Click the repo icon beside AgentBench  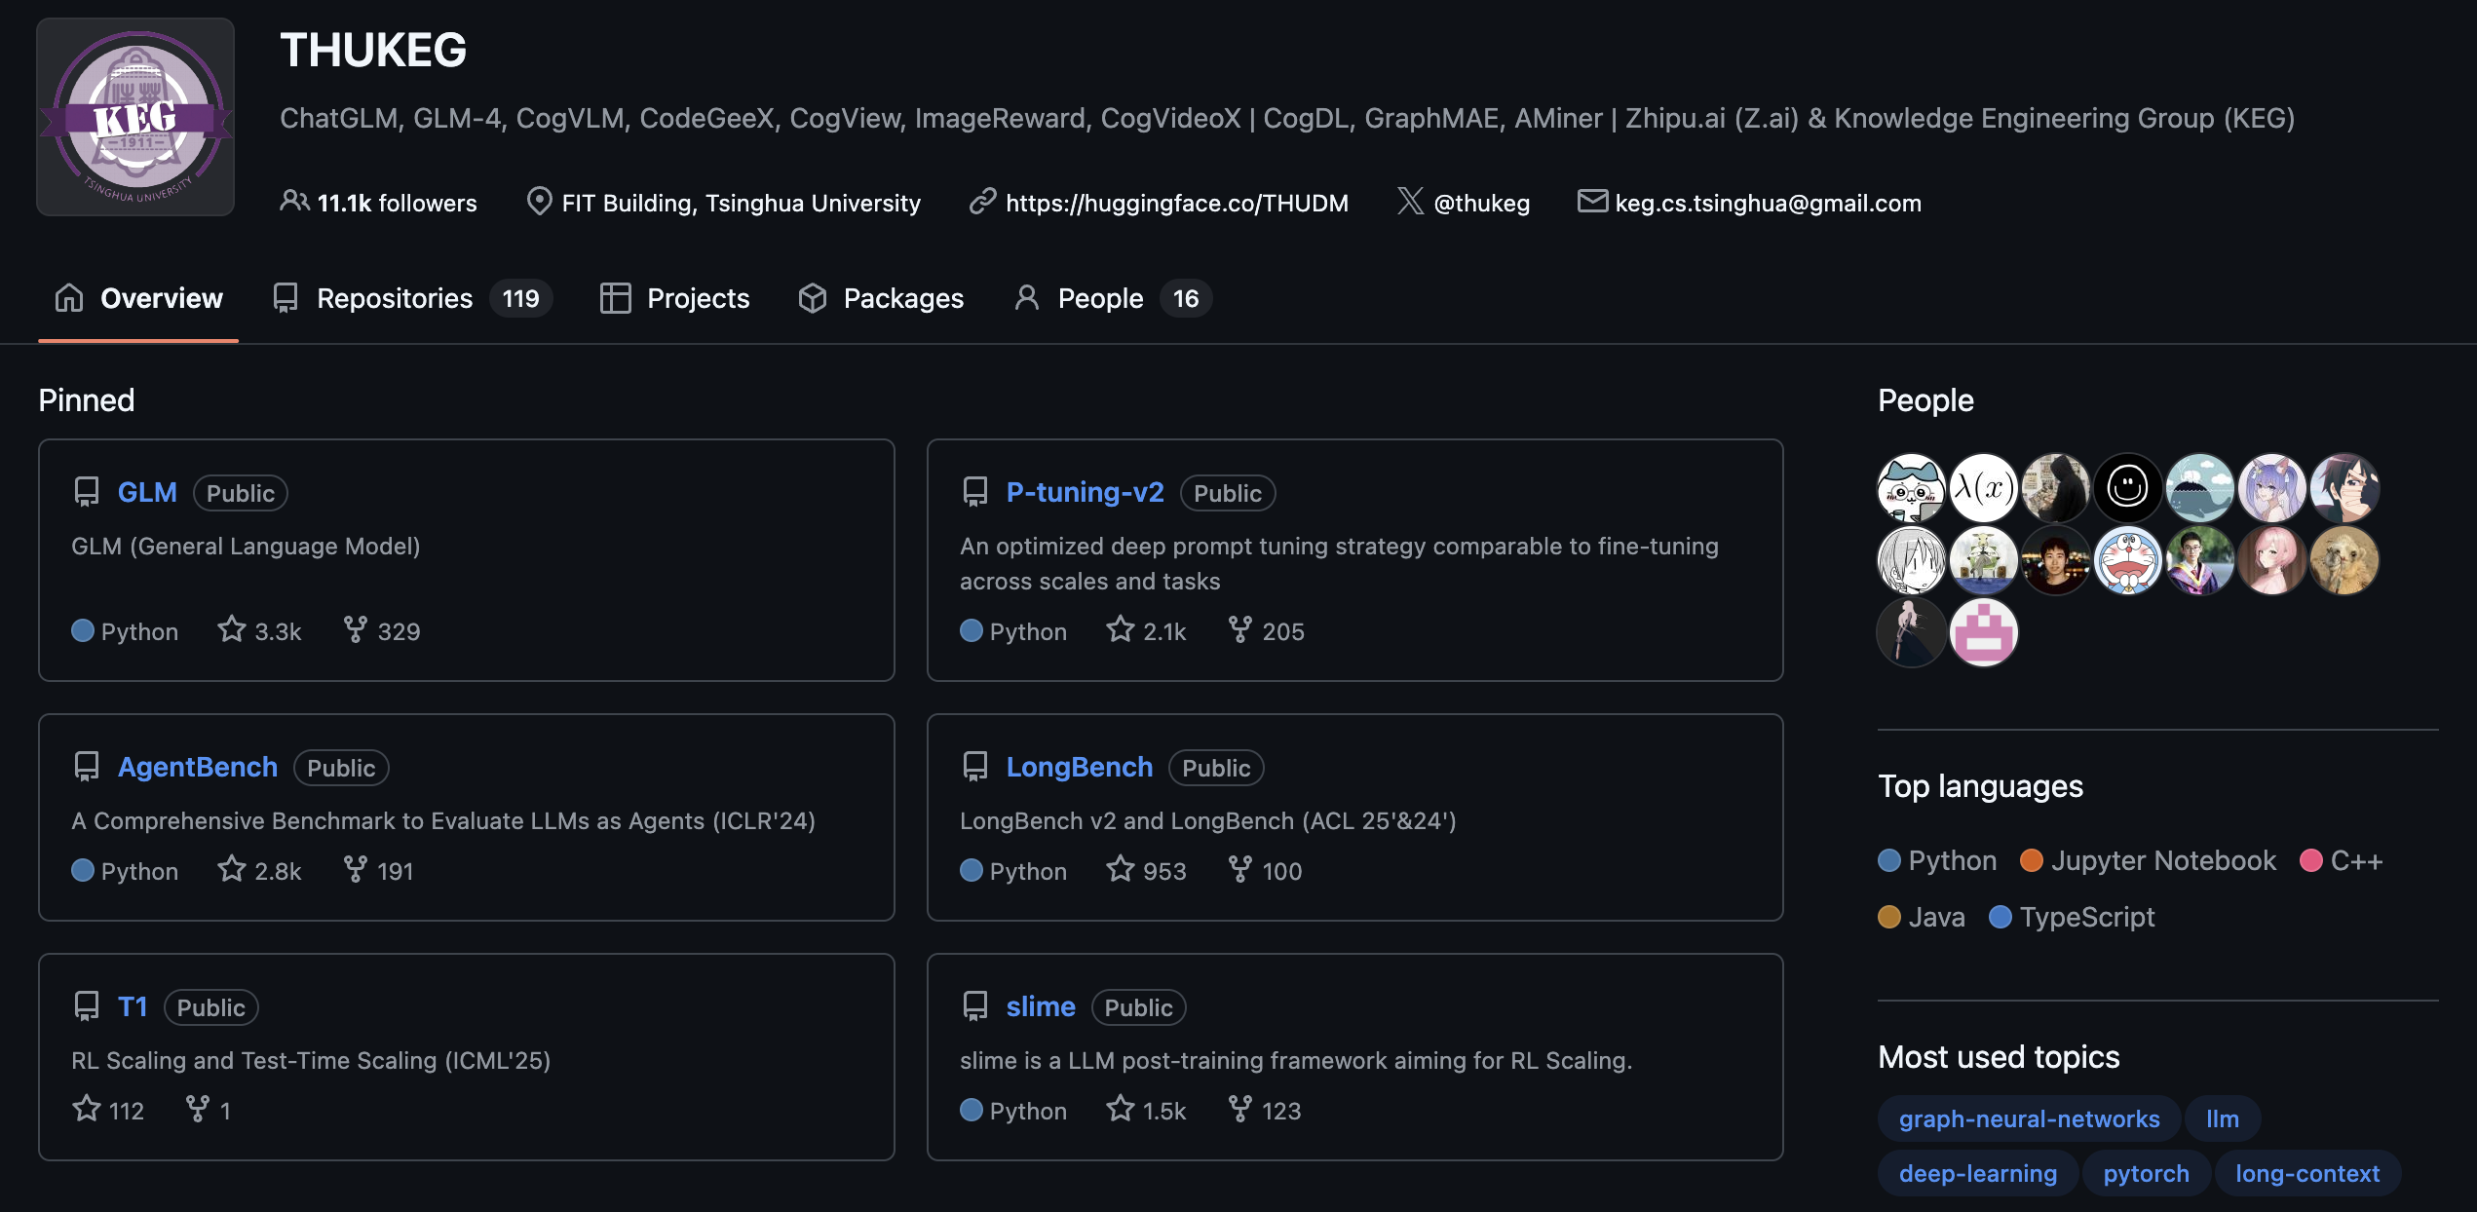87,766
